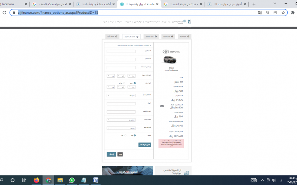This screenshot has width=297, height=185.
Task: Open File Explorer from the taskbar
Action: point(60,180)
